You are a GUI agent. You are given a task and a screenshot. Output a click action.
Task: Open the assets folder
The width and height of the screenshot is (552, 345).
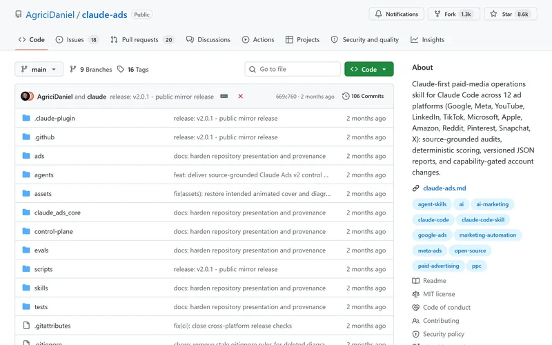coord(43,194)
